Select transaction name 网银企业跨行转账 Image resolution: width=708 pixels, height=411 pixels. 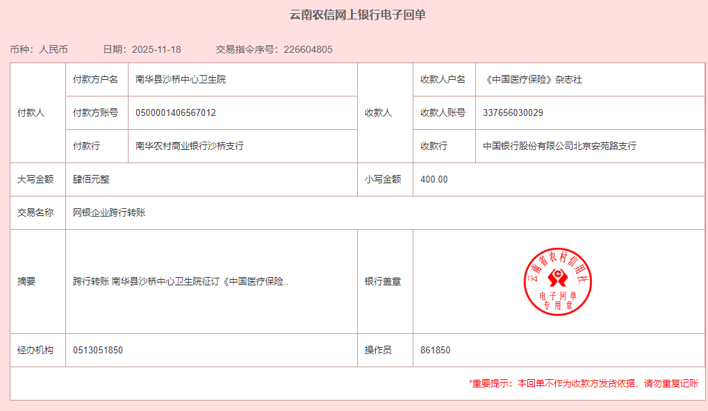pos(109,212)
